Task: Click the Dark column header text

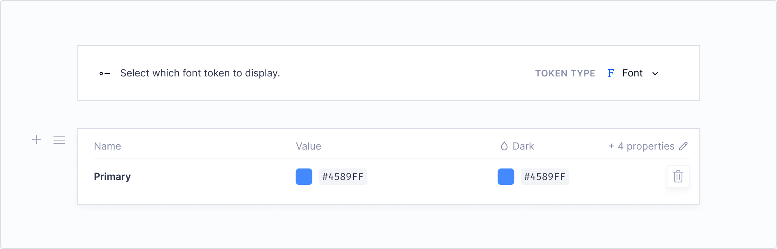Action: 523,146
